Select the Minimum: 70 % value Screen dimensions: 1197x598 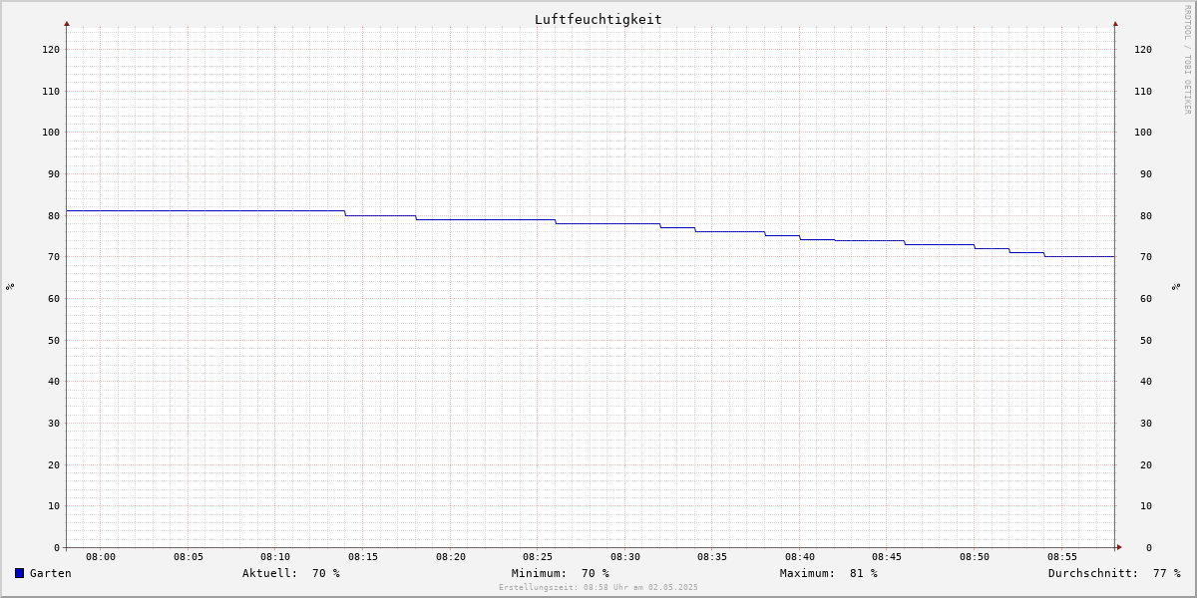pyautogui.click(x=561, y=573)
